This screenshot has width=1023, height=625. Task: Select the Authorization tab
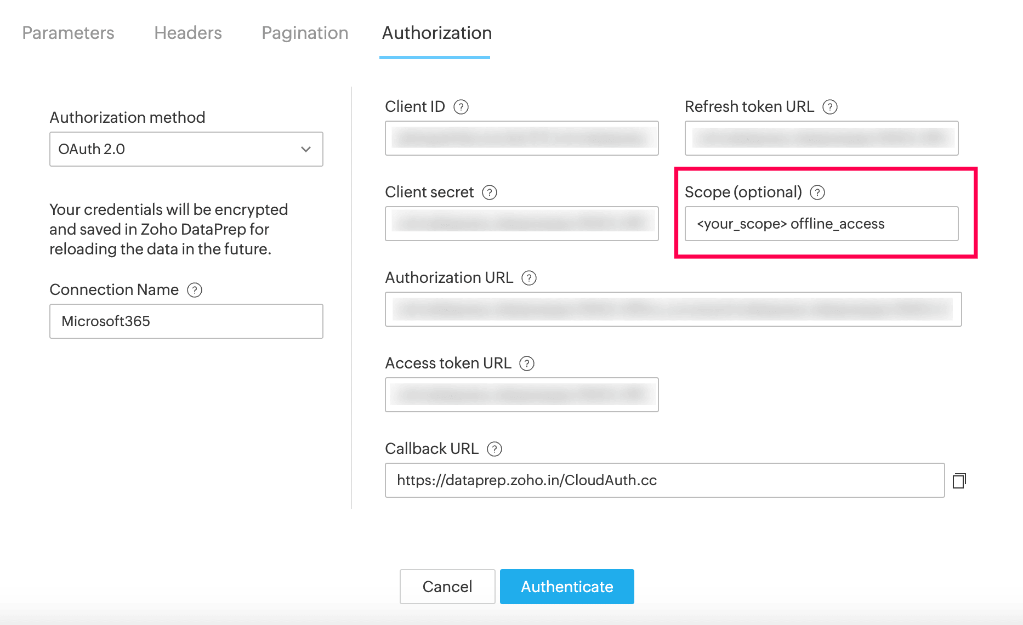click(436, 33)
